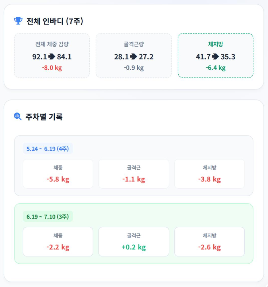The image size is (268, 287).
Task: Click the trophy icon beside 전체 인바디
Action: (x=18, y=21)
